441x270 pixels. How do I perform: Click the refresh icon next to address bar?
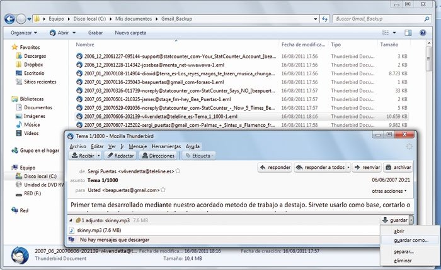(x=325, y=19)
